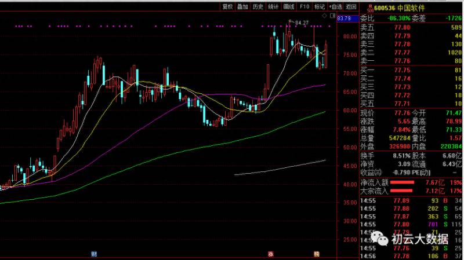
Task: Click the 委比 value -86.30%
Action: pos(398,19)
